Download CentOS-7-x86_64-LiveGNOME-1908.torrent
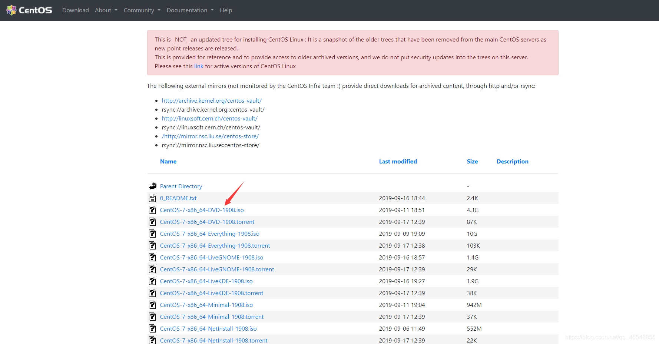 pos(217,269)
